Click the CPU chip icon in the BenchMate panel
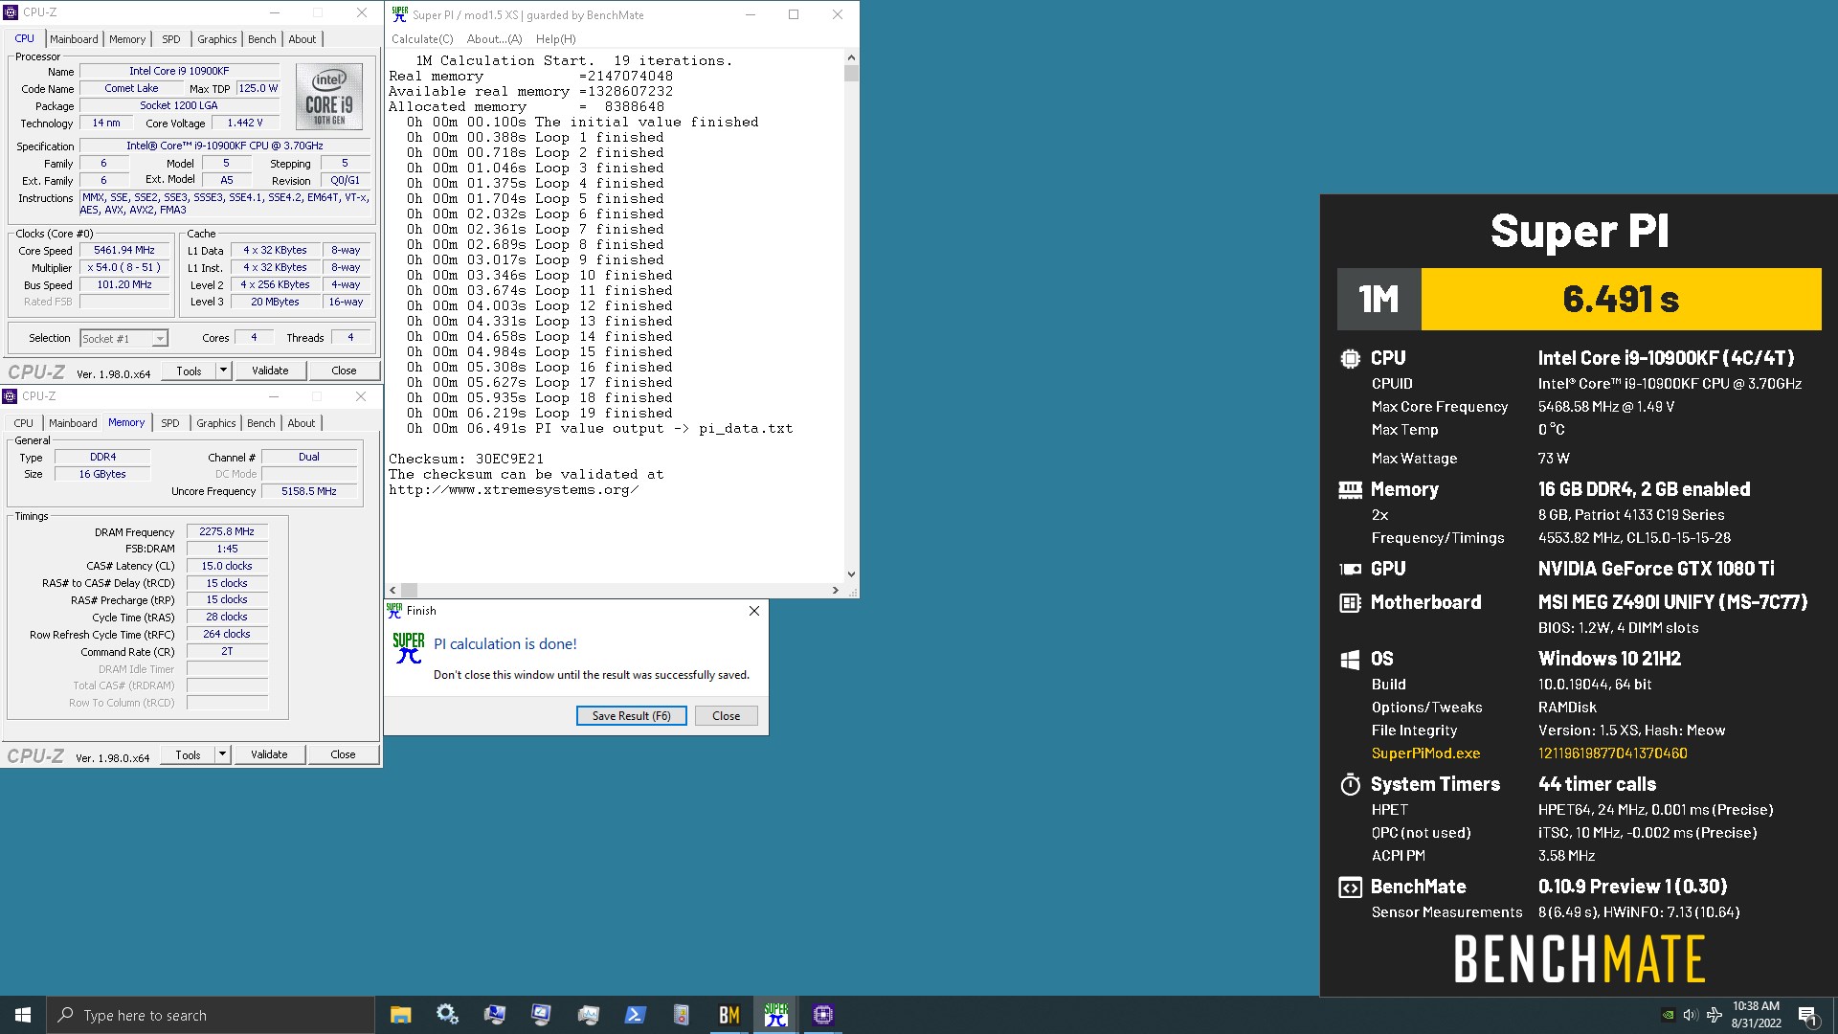This screenshot has width=1838, height=1034. pyautogui.click(x=1350, y=358)
